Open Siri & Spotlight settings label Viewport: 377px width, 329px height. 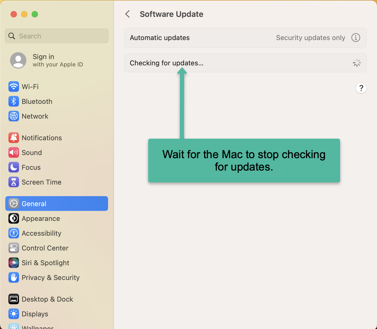(45, 263)
